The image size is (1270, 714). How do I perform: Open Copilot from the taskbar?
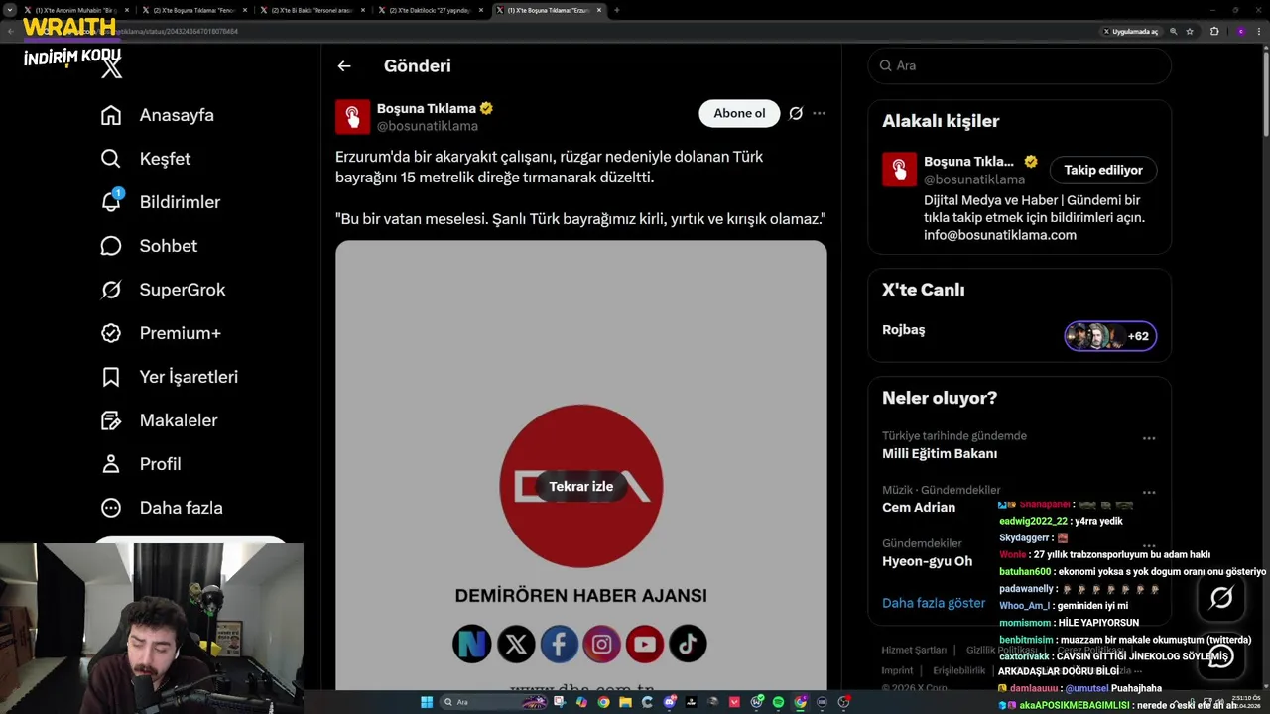(581, 702)
